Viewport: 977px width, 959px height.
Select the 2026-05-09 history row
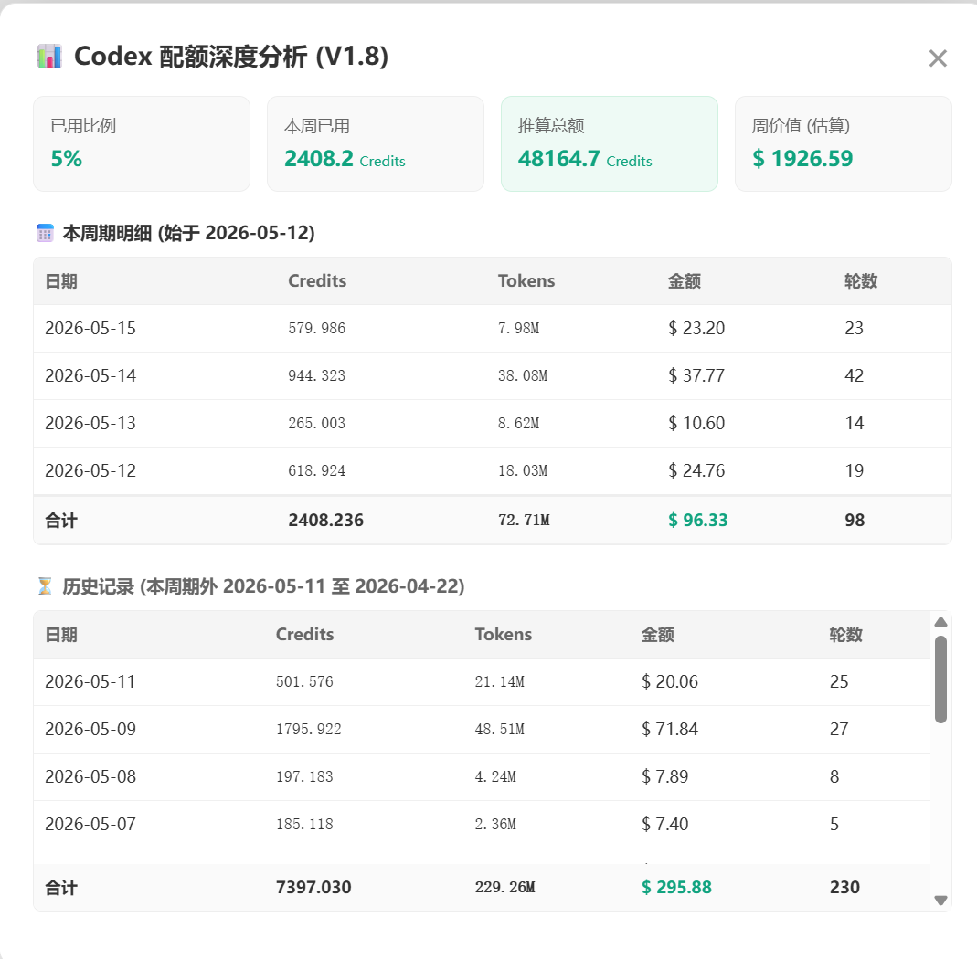482,729
